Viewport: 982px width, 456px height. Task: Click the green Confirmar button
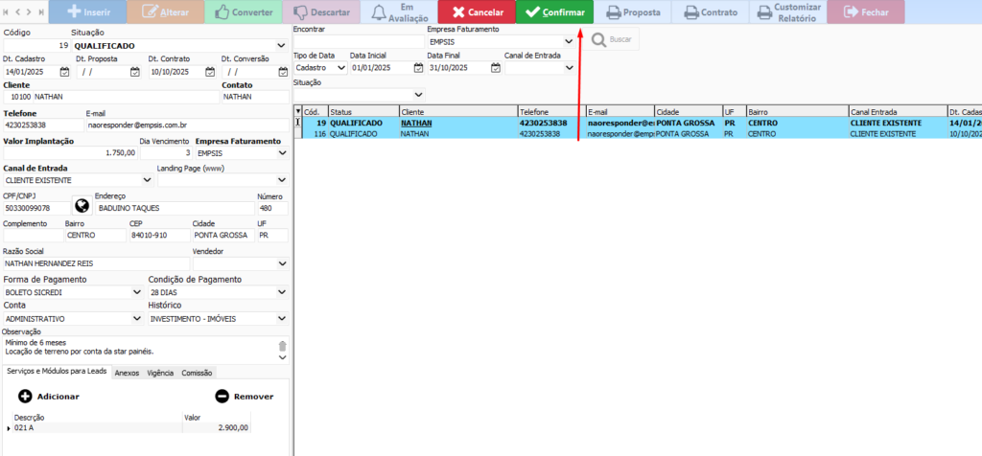(x=553, y=12)
